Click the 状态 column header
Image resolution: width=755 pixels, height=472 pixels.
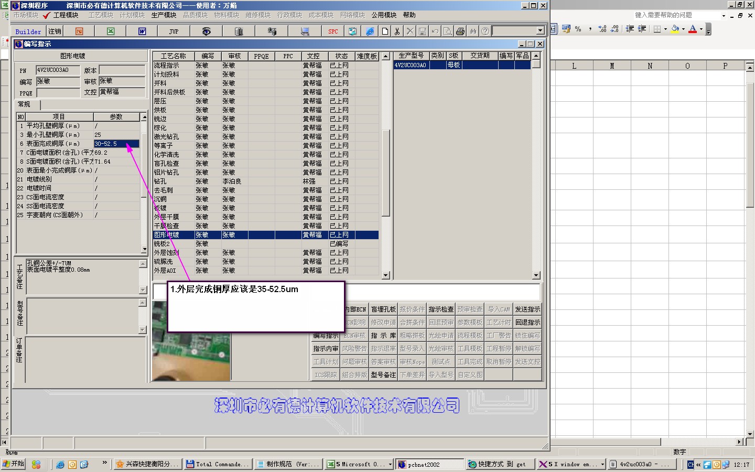pyautogui.click(x=341, y=56)
